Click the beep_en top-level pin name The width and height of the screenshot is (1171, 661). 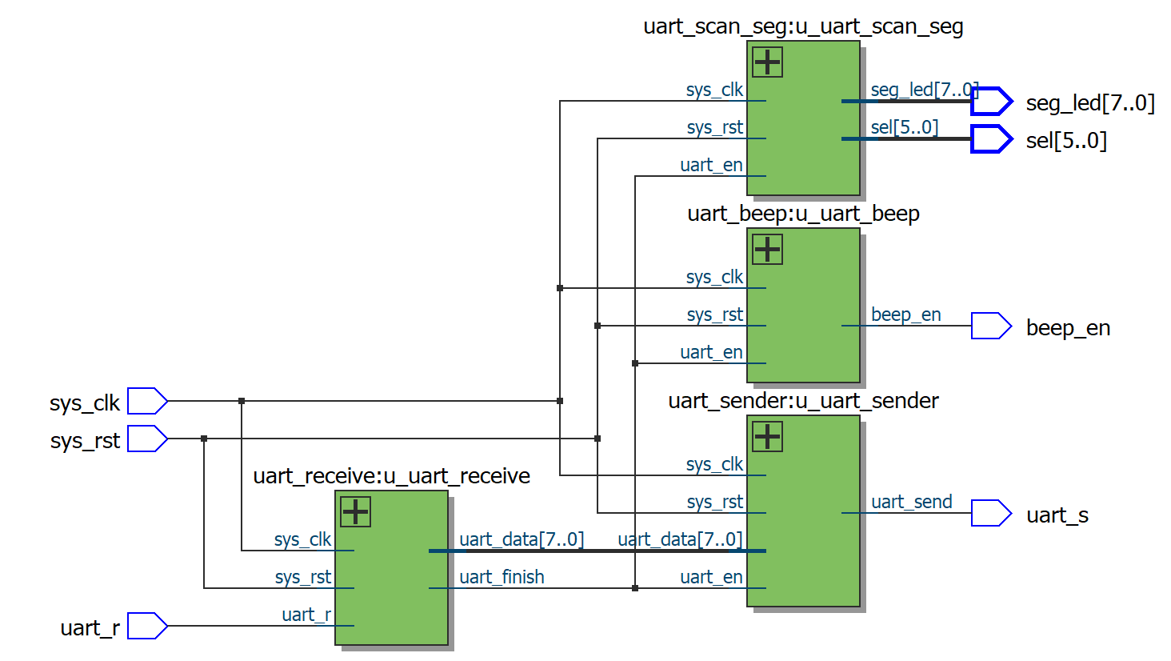[x=1068, y=328]
